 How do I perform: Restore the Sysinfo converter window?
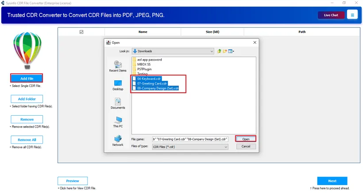click(344, 3)
